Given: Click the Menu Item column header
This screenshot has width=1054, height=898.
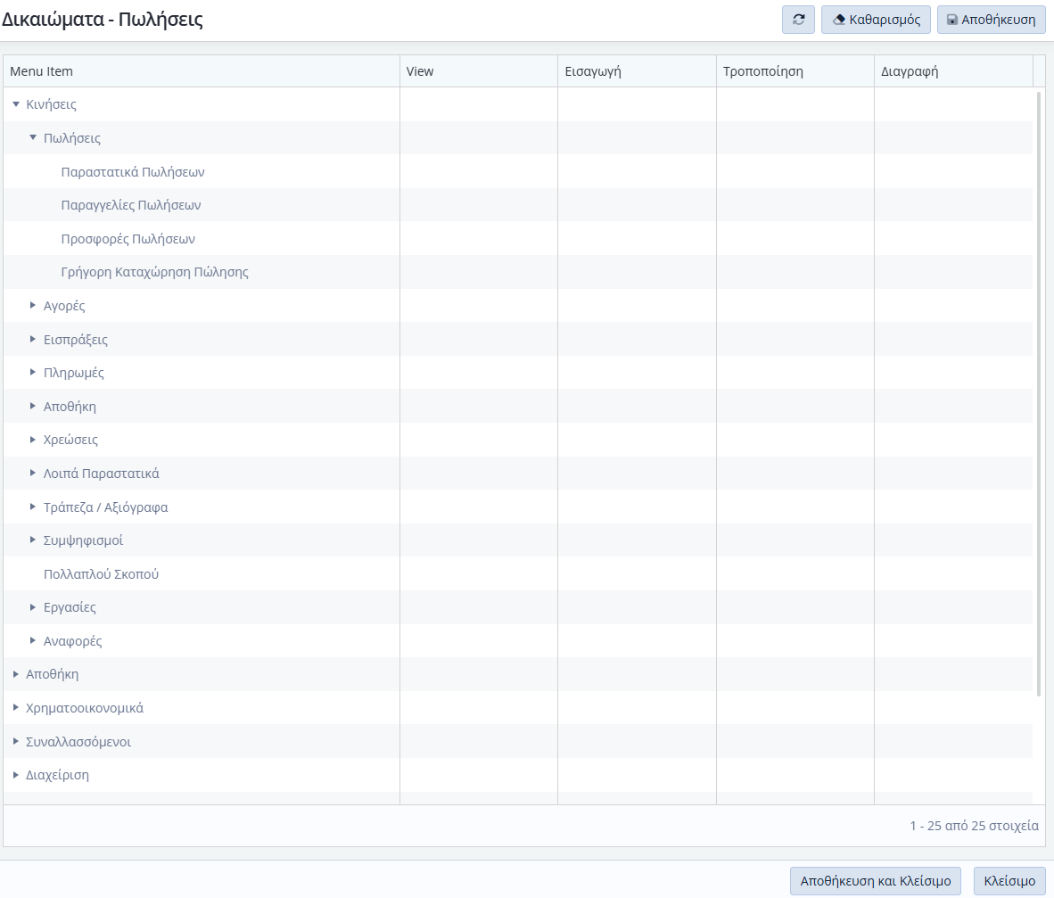Looking at the screenshot, I should [x=201, y=71].
